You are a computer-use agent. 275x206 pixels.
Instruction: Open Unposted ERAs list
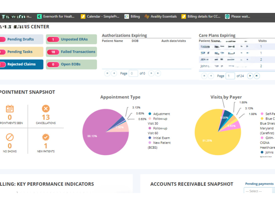(x=71, y=39)
